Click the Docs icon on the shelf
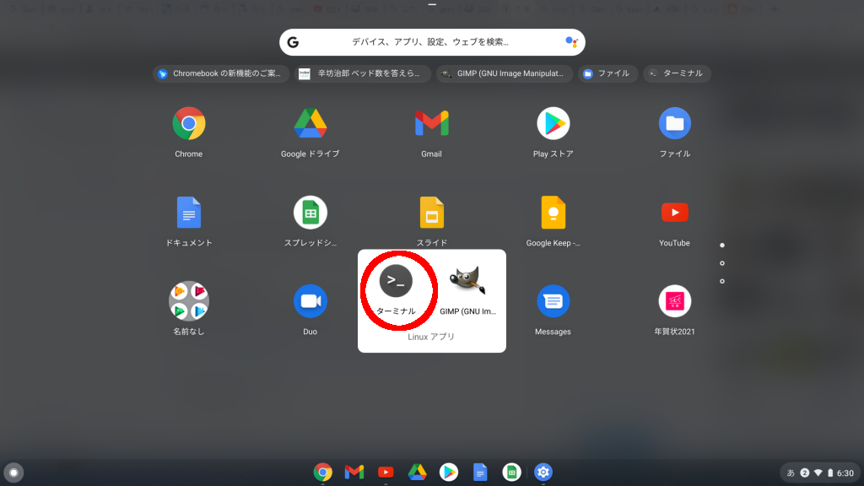The height and width of the screenshot is (486, 864). (x=480, y=472)
